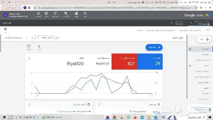
Task: Close the active Google Ads tab
Action: 181,2
